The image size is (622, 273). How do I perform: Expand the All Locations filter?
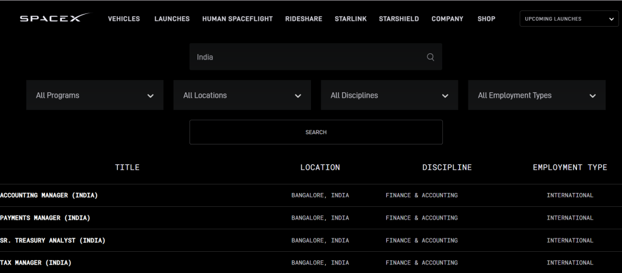242,95
